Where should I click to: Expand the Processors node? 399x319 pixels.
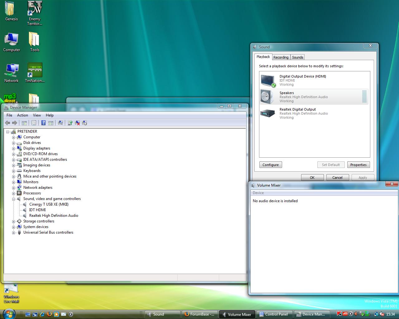pos(13,193)
